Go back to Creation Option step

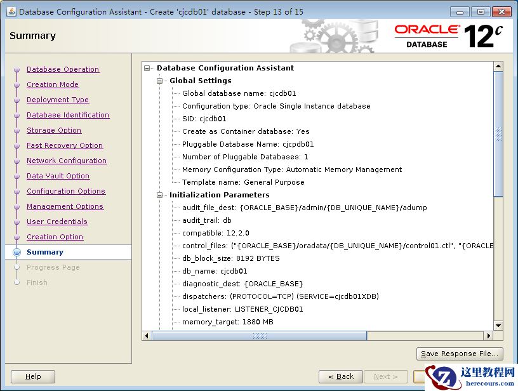click(x=55, y=237)
